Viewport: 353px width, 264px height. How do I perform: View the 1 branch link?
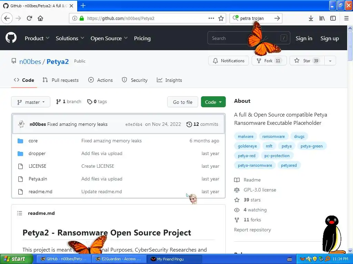point(69,101)
